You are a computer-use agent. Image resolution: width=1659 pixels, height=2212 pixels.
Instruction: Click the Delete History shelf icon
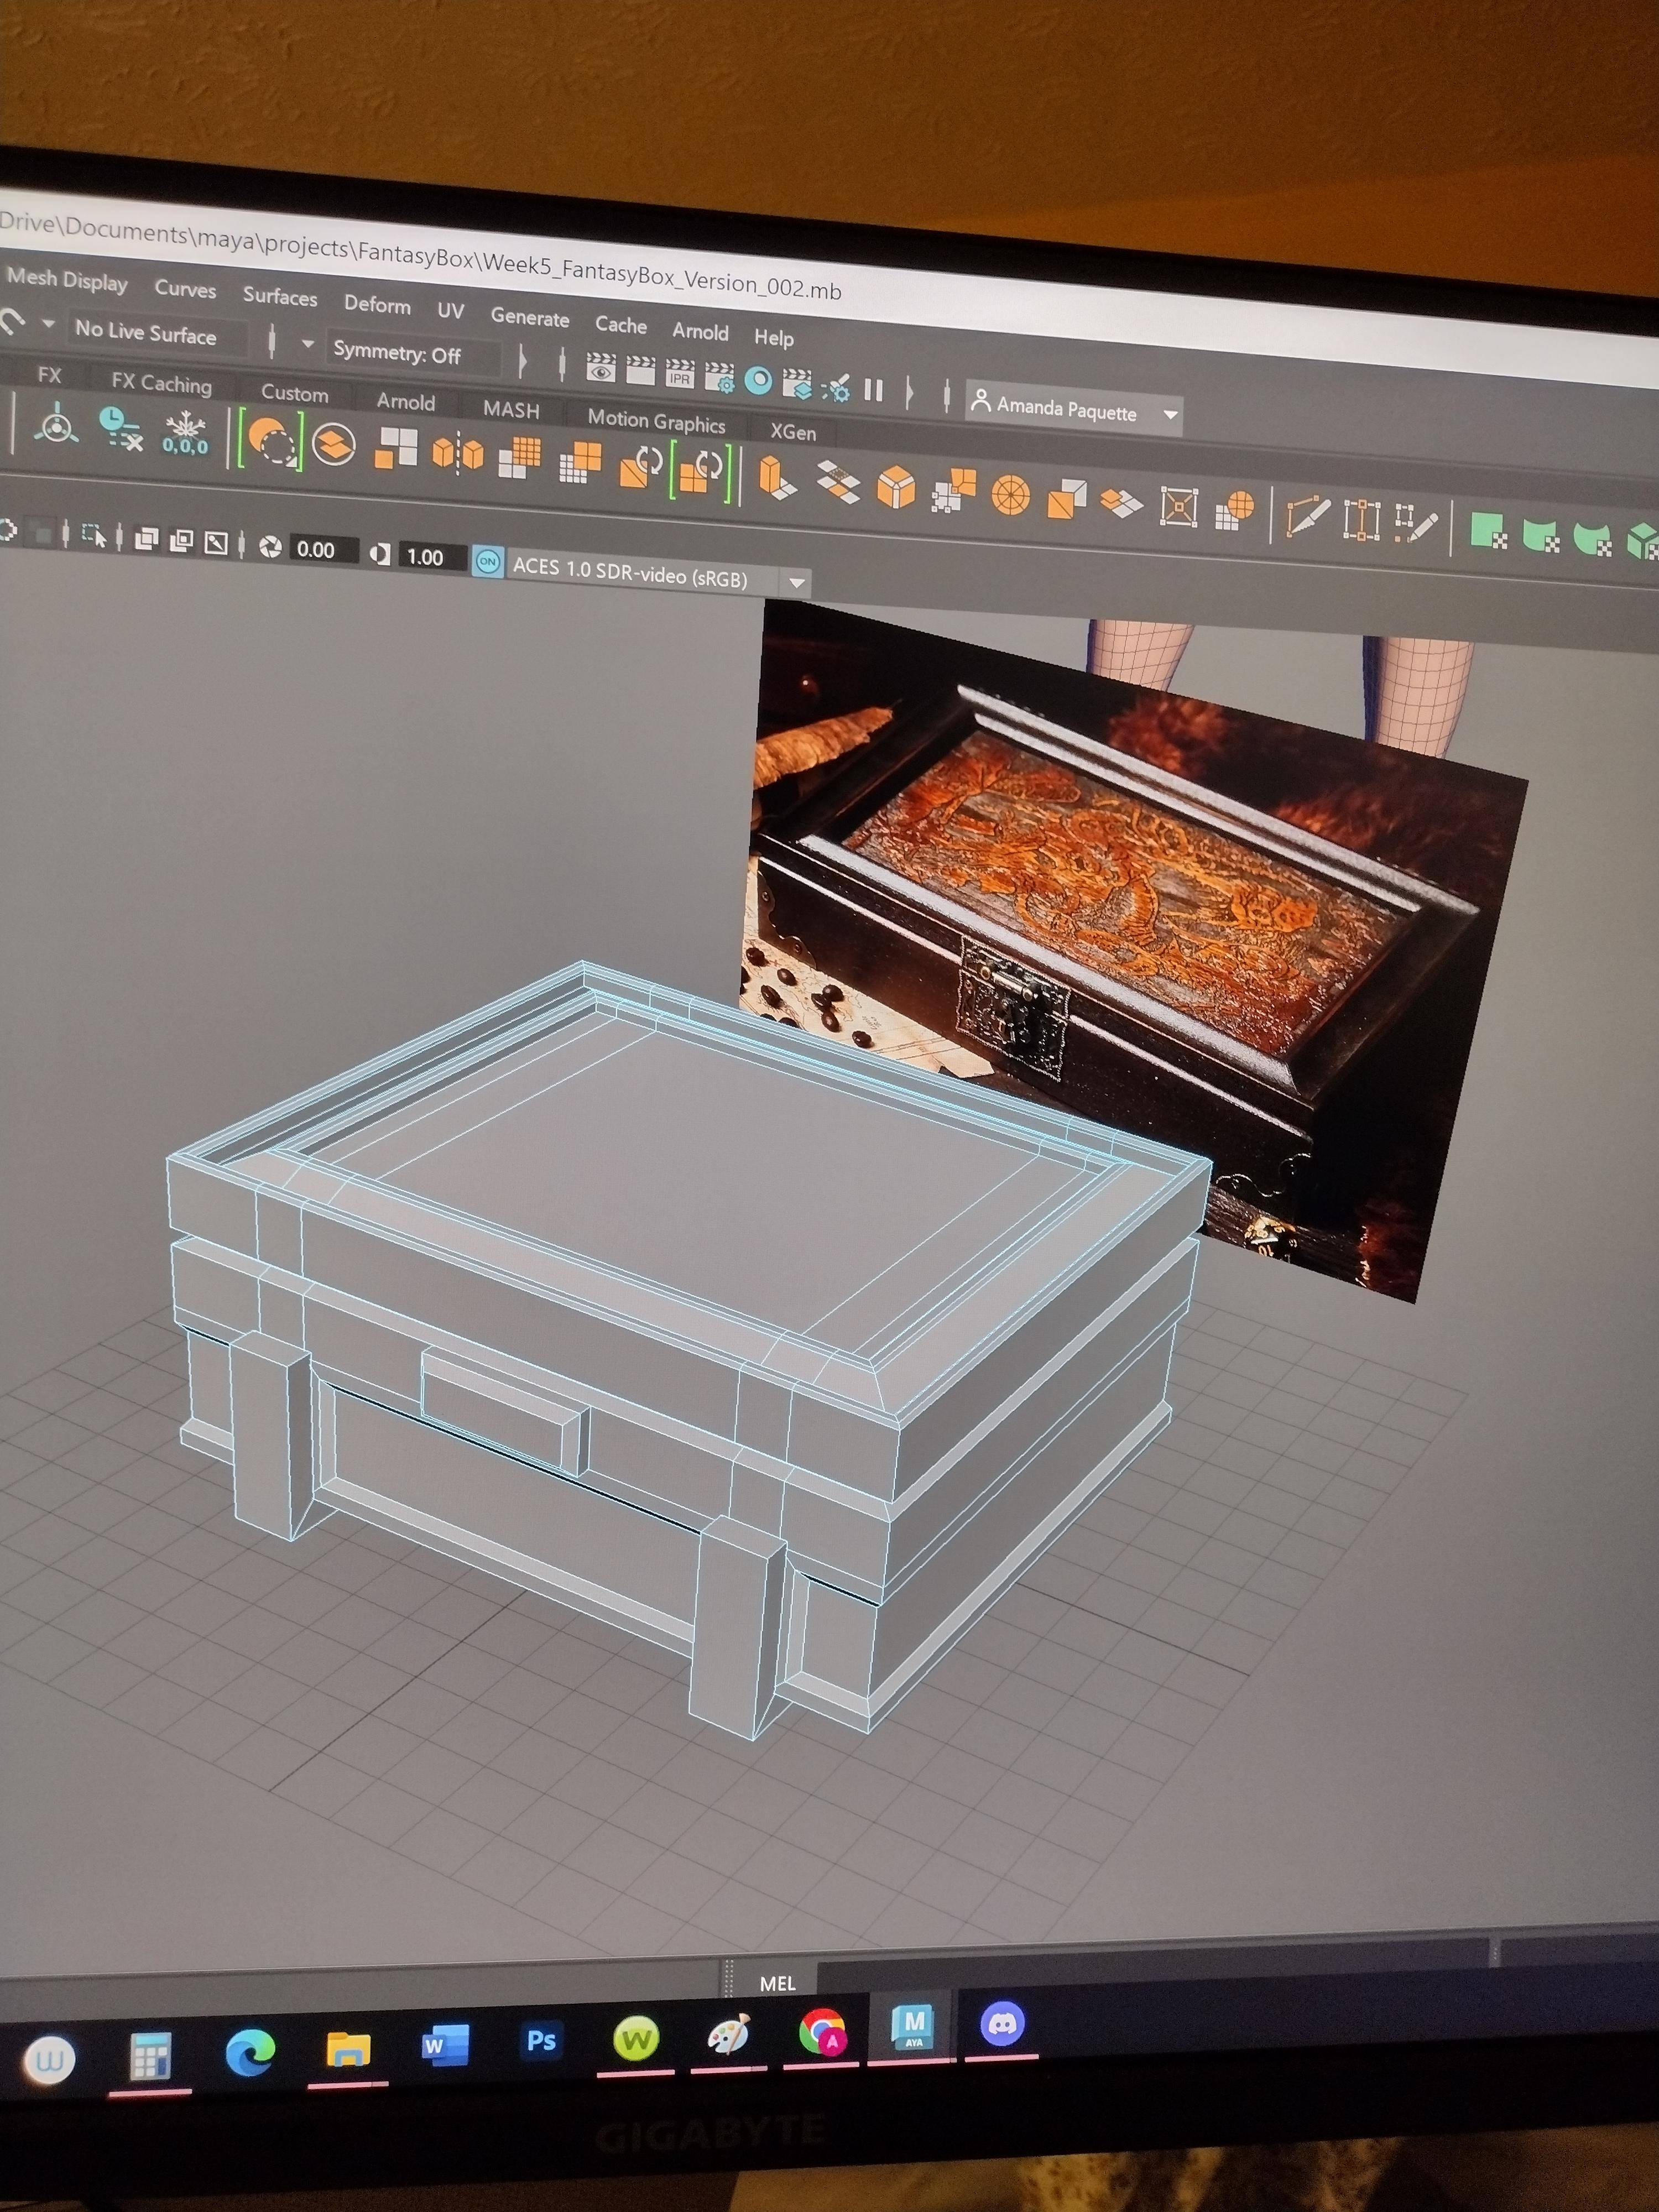tap(121, 429)
